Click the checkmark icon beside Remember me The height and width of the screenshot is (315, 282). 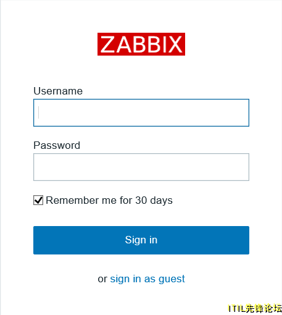tap(38, 200)
